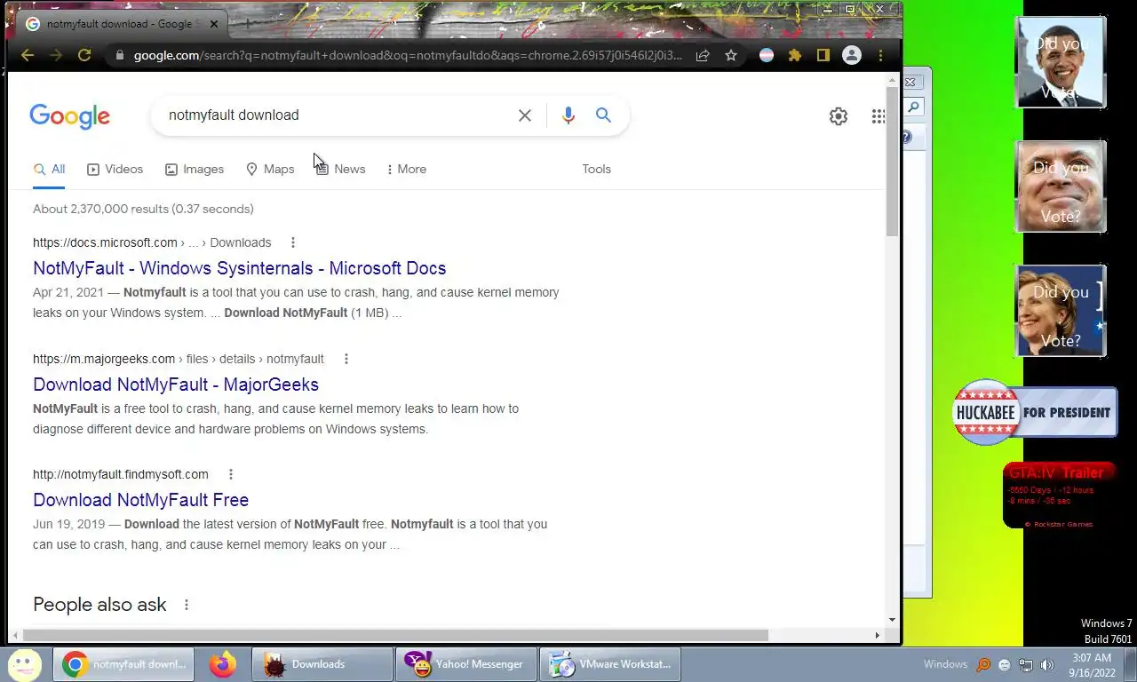Click the Huckabee for President gadget
1137x682 pixels.
pyautogui.click(x=1035, y=412)
